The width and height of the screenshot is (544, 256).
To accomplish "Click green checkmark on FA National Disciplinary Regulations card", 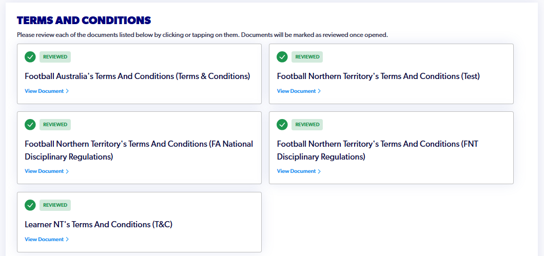I will pyautogui.click(x=30, y=125).
